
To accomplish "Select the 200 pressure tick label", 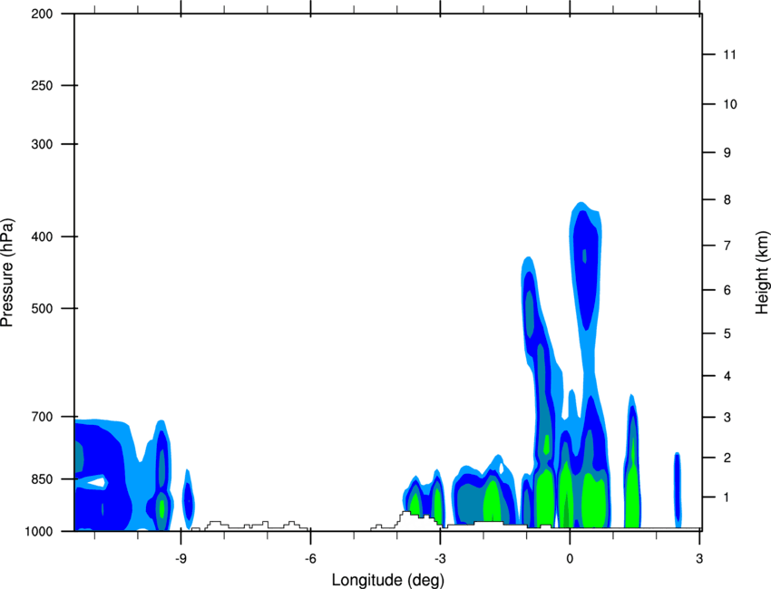I will tap(42, 14).
